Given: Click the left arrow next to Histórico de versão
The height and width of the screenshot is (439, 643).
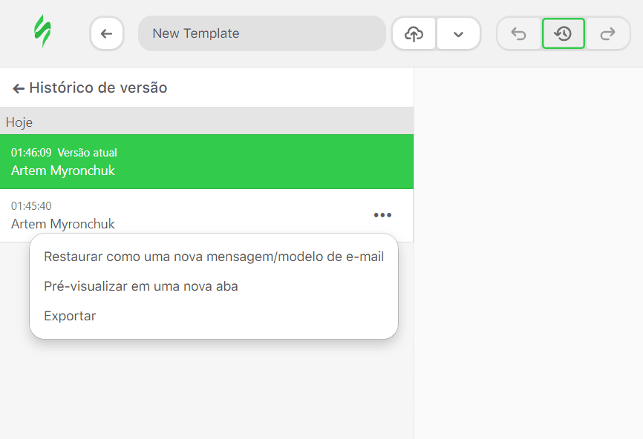Looking at the screenshot, I should (x=17, y=87).
